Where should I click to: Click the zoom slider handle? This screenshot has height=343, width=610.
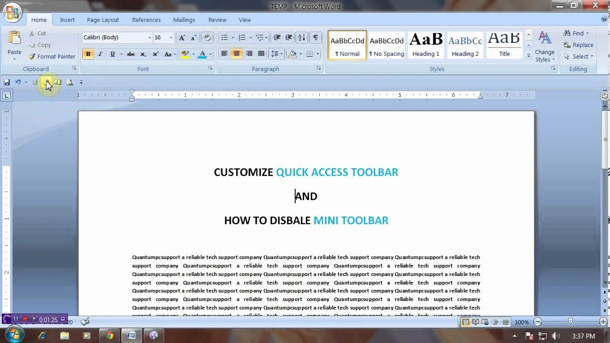coord(570,322)
